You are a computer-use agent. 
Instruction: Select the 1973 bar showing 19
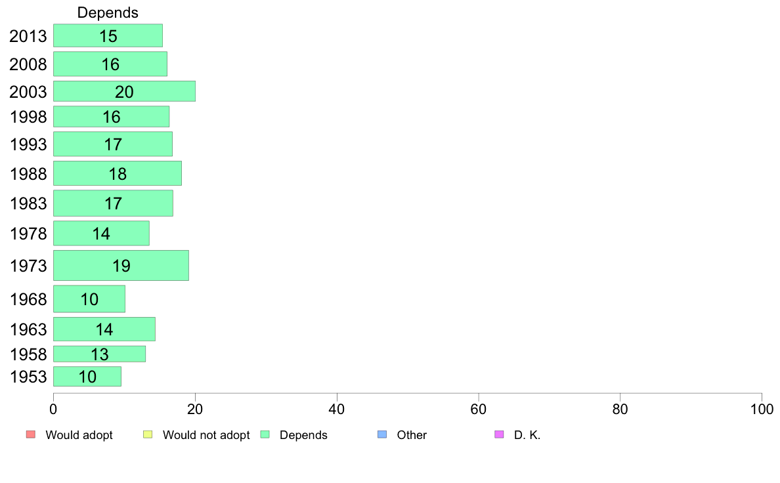click(121, 265)
